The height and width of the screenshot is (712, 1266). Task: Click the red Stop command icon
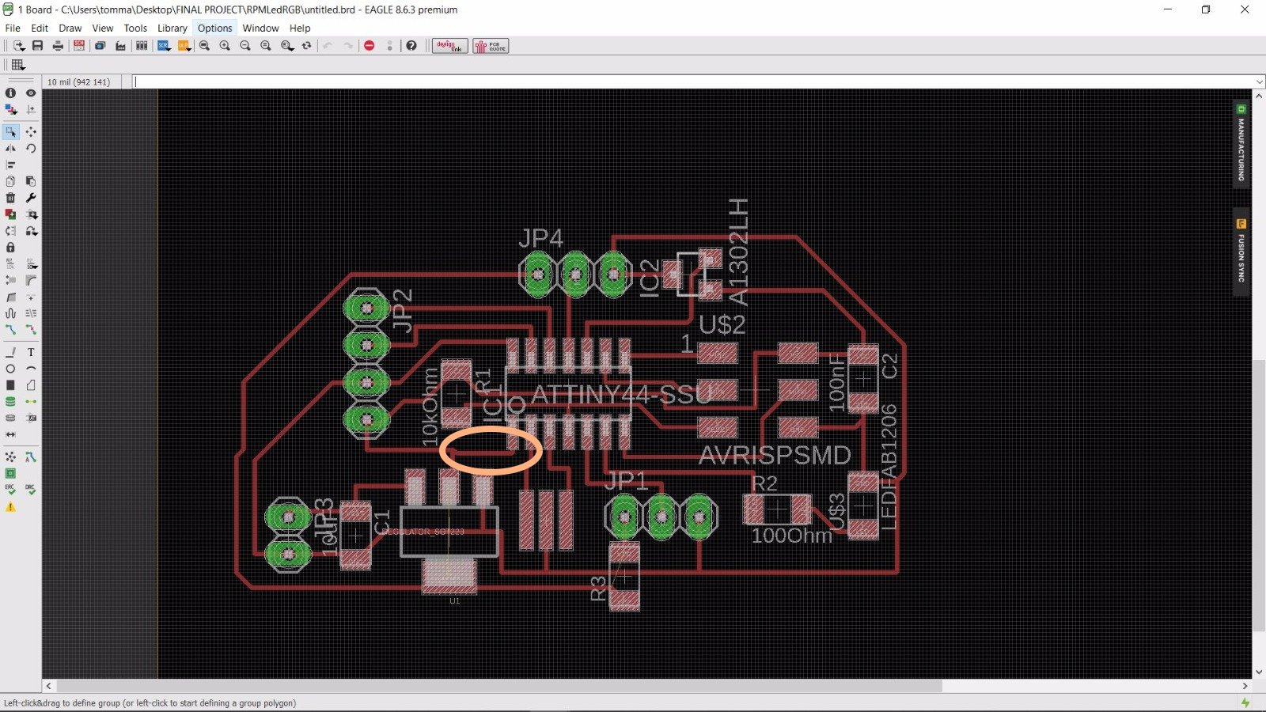(x=369, y=46)
